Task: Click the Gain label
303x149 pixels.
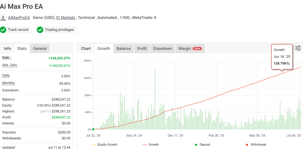Action: click(x=7, y=58)
